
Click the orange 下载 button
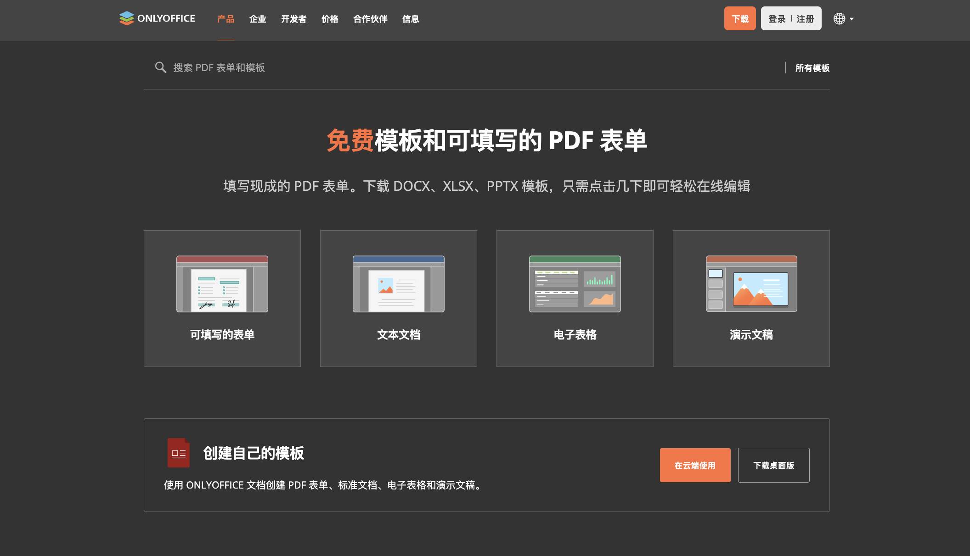740,18
